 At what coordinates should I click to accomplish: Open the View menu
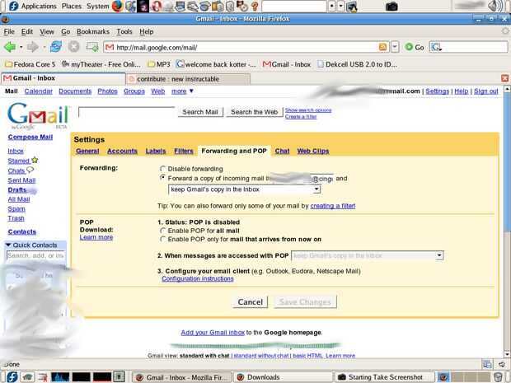pyautogui.click(x=47, y=31)
